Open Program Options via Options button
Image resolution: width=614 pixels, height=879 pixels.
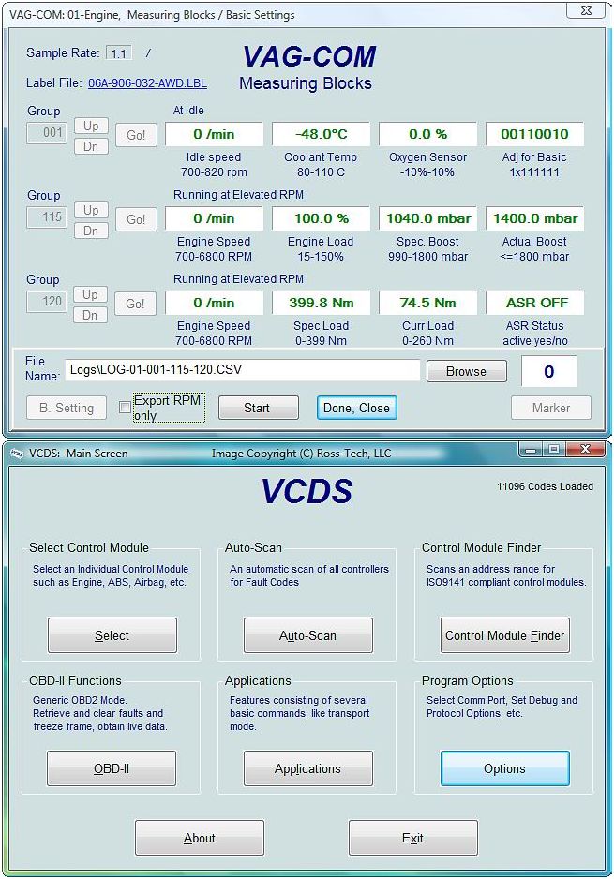[504, 768]
